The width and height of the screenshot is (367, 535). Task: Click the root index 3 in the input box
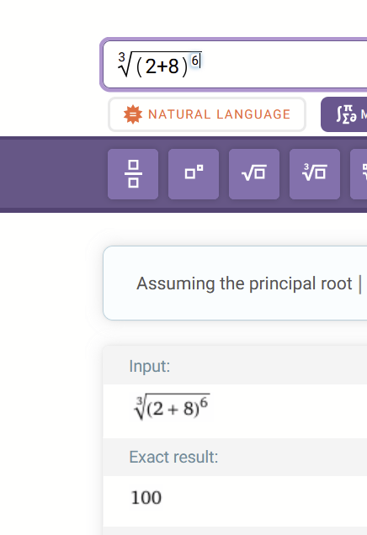[121, 56]
